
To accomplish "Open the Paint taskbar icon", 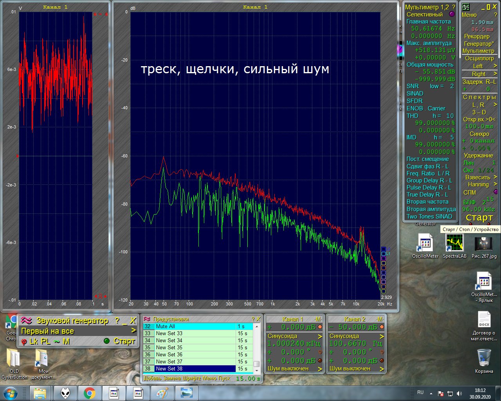I will coord(162,393).
